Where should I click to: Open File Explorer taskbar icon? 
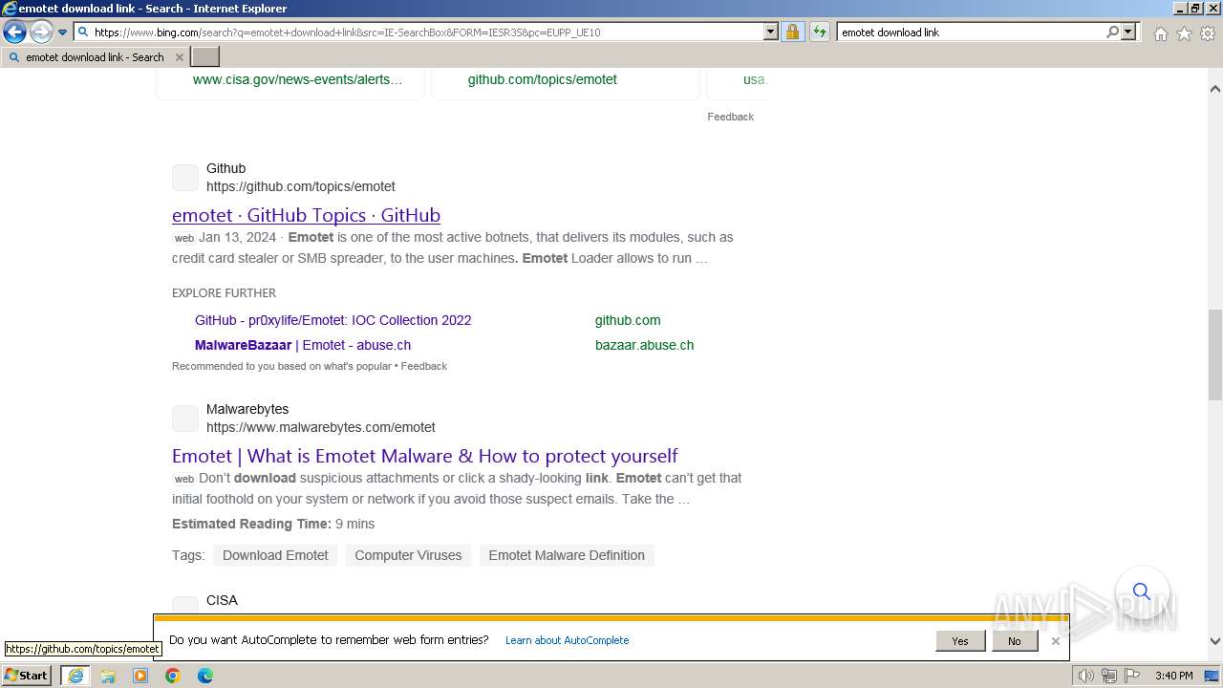pyautogui.click(x=108, y=676)
